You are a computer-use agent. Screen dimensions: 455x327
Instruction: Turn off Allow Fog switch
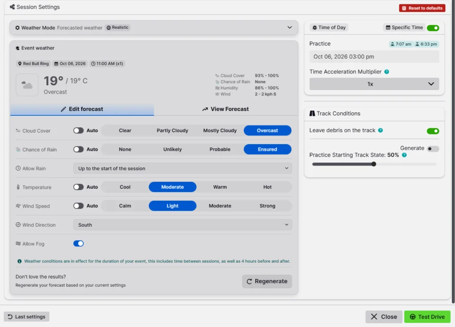pyautogui.click(x=78, y=244)
